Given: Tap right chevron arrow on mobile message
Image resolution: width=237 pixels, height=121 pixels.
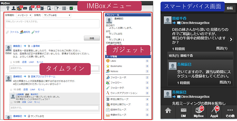Looking at the screenshot, I should (231, 39).
